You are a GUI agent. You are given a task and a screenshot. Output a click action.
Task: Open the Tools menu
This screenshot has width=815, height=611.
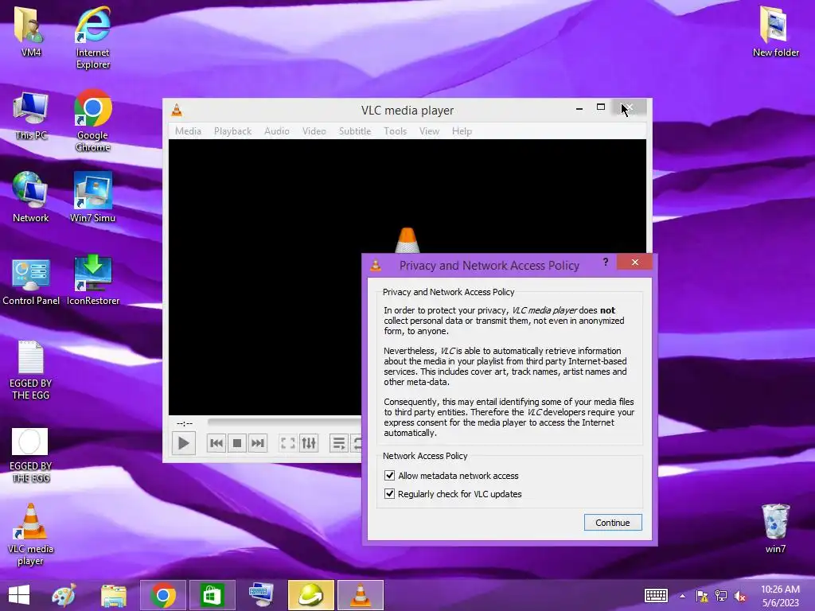(395, 131)
